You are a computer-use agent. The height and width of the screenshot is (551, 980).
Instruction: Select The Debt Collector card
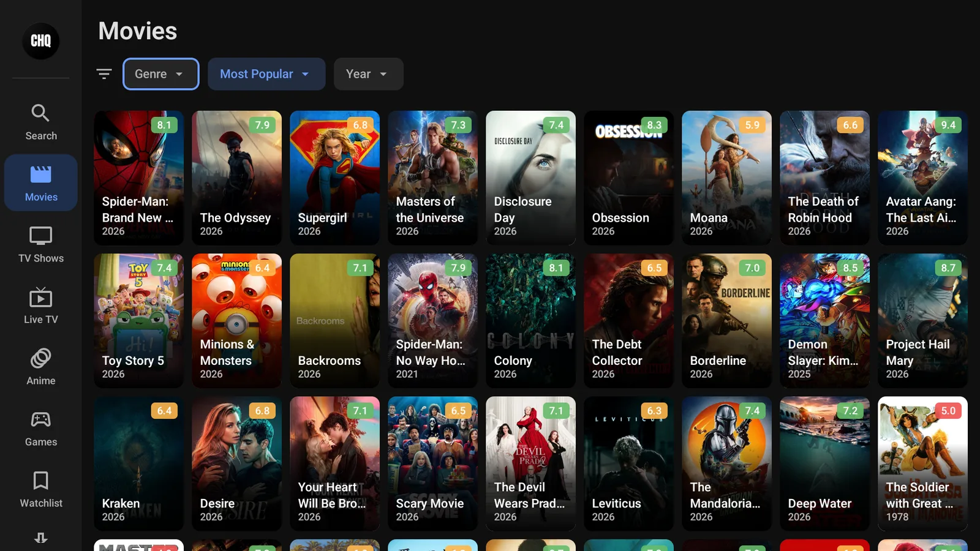629,321
